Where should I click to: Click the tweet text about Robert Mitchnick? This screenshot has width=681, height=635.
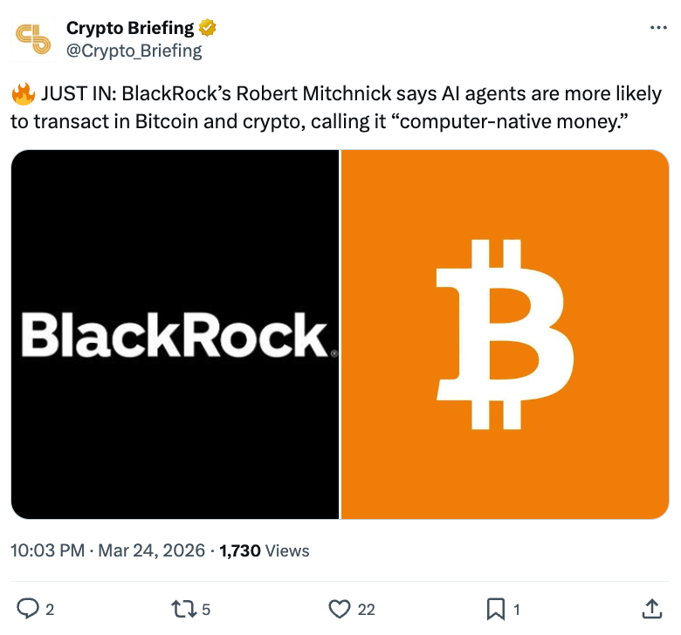click(x=349, y=107)
